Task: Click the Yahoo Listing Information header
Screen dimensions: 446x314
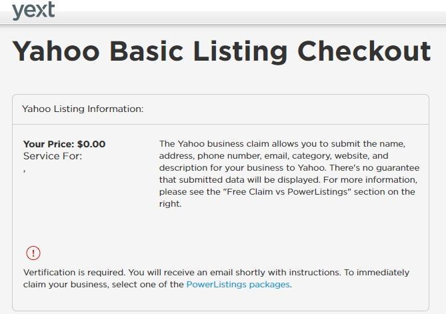Action: click(x=83, y=109)
